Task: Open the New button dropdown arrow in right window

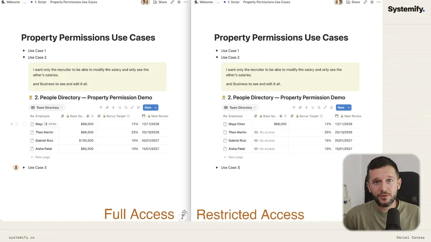Action: pyautogui.click(x=349, y=108)
